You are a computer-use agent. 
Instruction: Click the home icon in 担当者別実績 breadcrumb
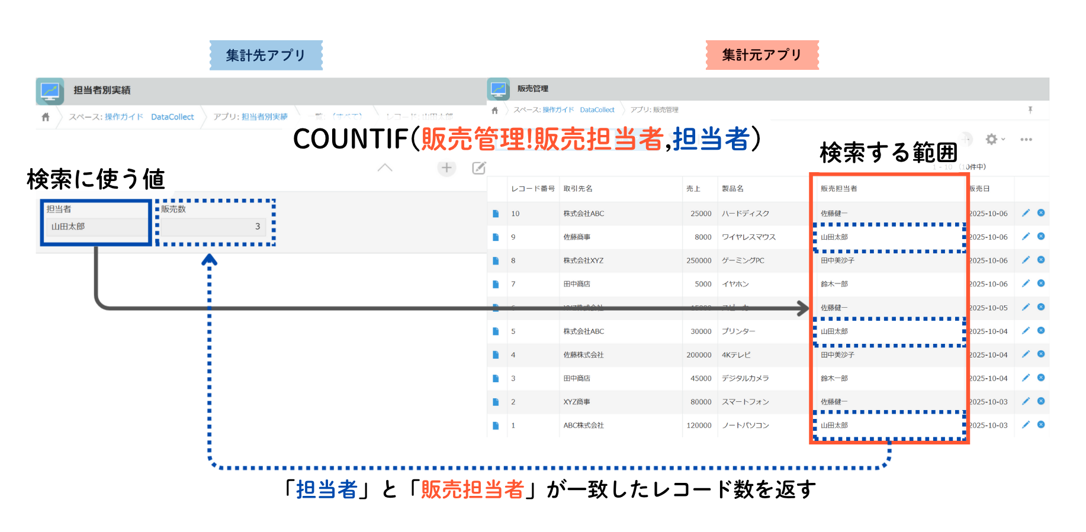(x=46, y=117)
